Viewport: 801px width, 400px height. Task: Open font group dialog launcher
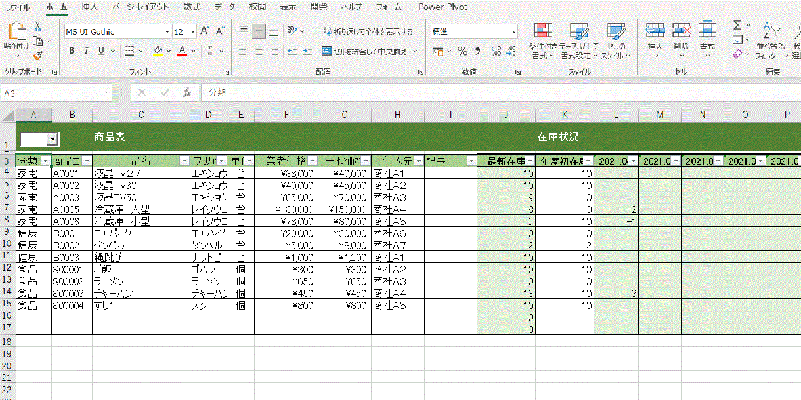coord(227,71)
